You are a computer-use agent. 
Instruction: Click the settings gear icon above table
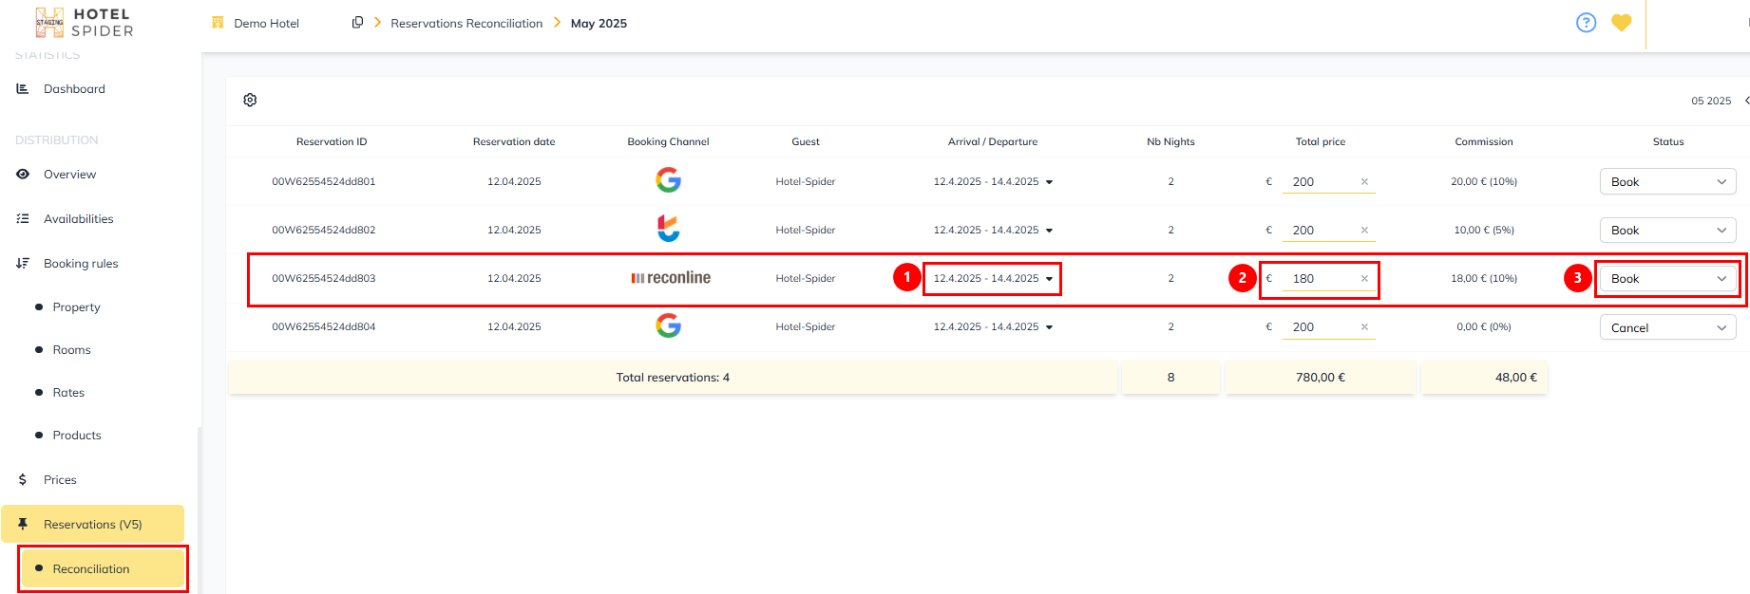click(250, 100)
